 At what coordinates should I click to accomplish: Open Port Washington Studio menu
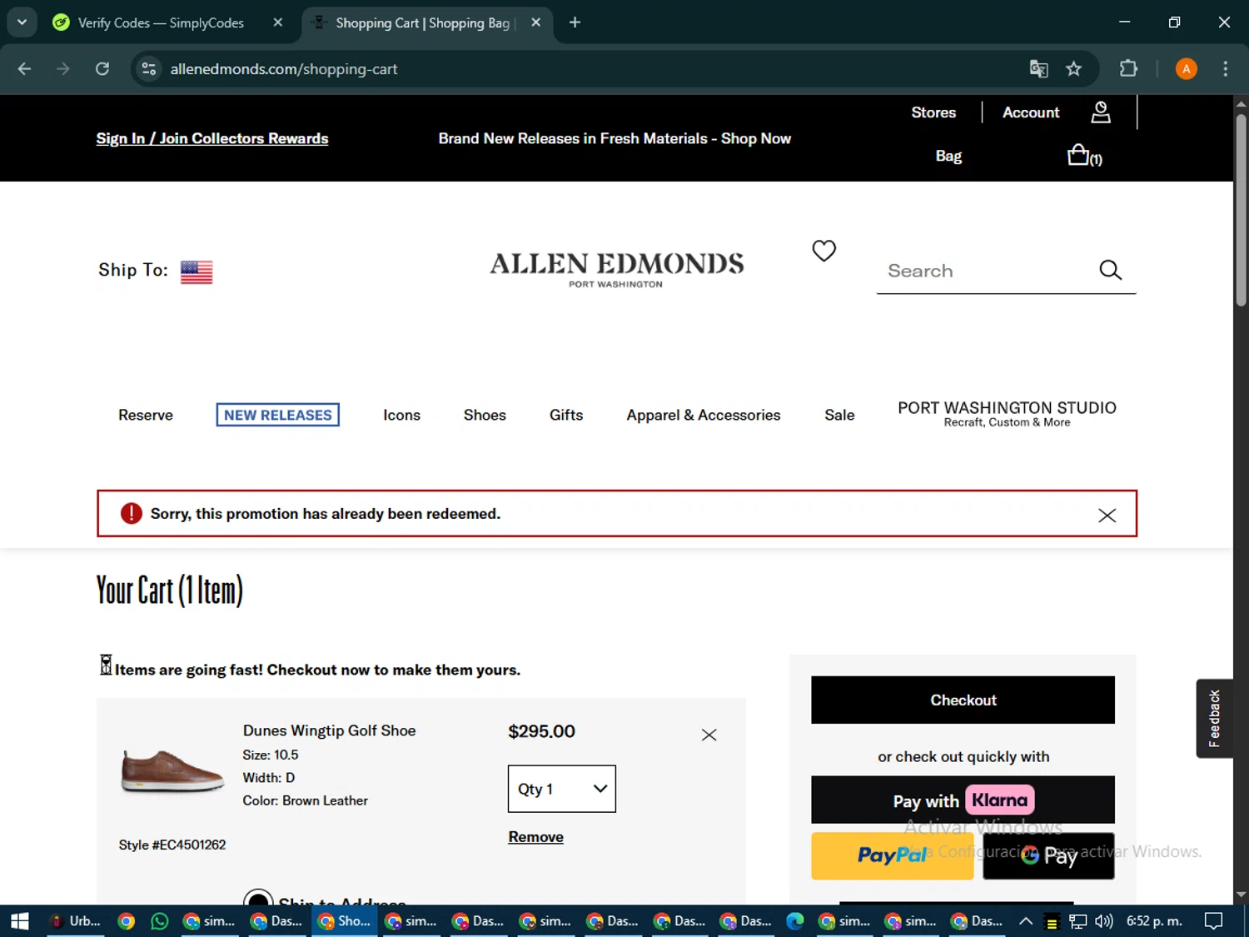1007,413
